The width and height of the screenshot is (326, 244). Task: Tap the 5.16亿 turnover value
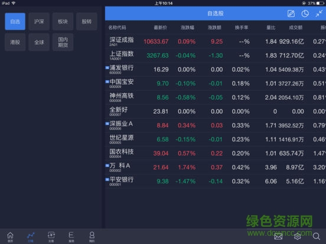pos(295,181)
